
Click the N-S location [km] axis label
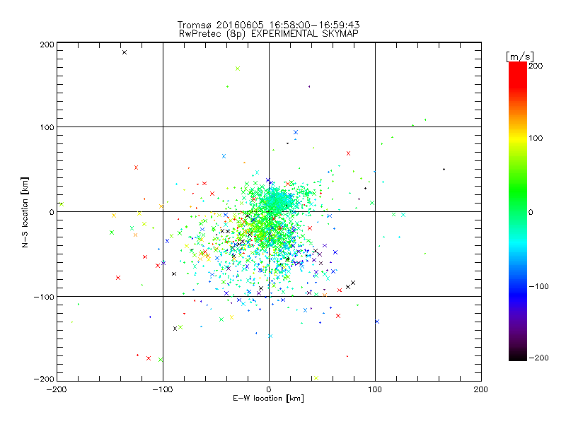point(25,212)
